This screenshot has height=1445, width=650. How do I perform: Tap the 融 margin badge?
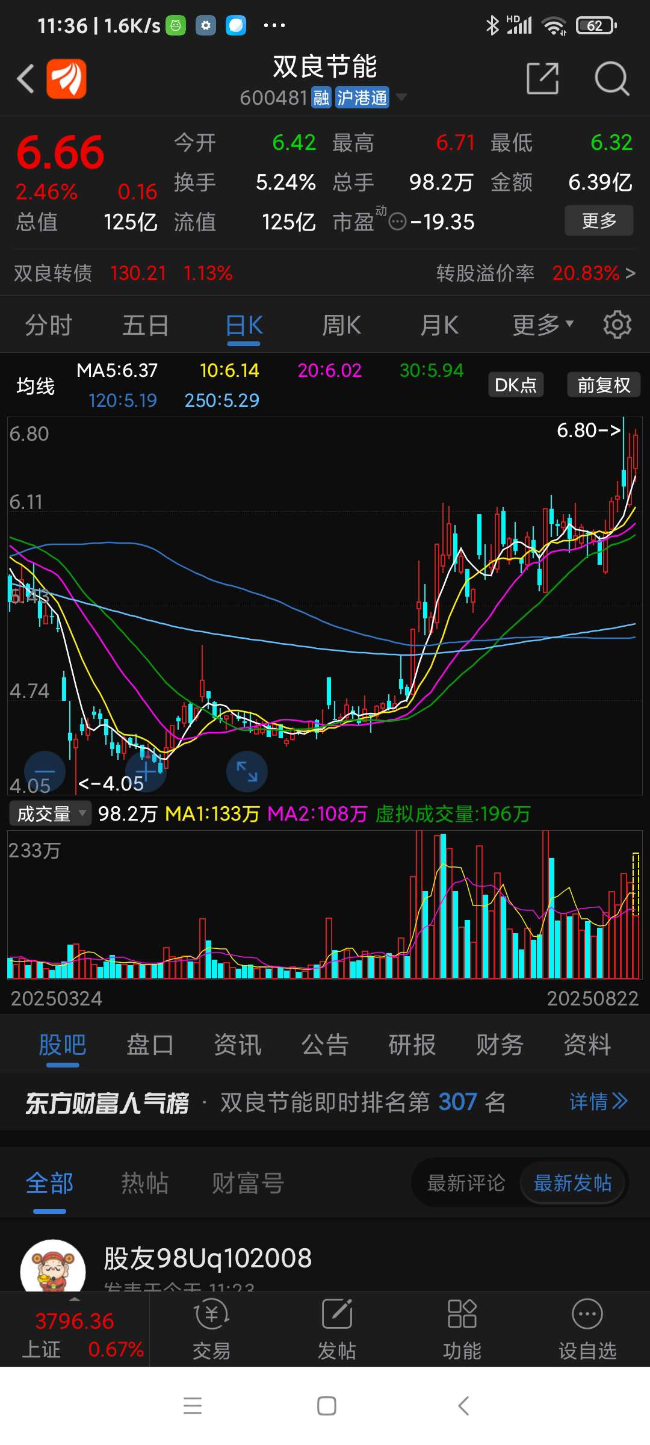click(x=321, y=98)
